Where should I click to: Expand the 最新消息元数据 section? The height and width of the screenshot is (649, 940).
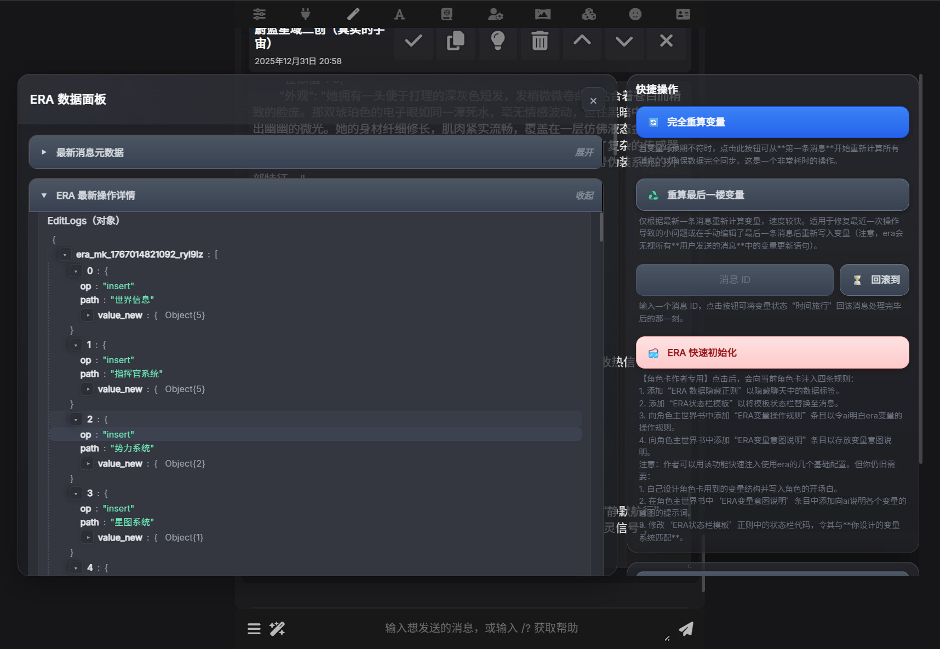(316, 152)
